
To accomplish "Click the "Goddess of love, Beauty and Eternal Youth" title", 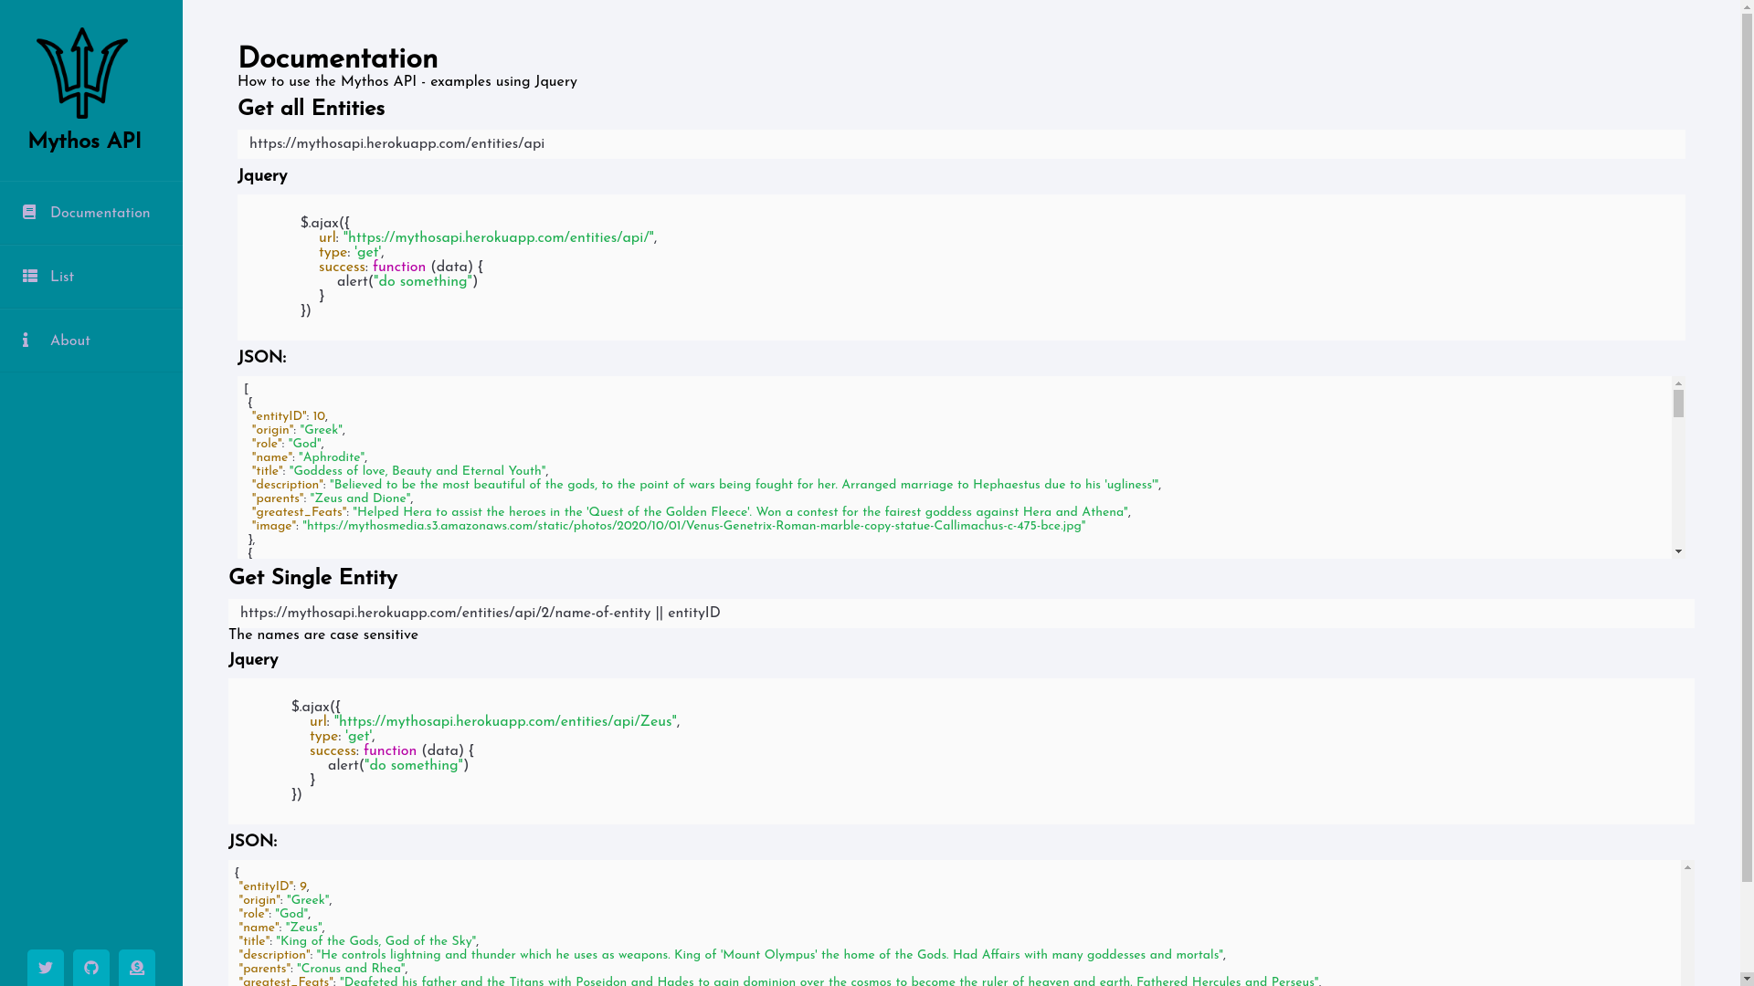I will 417,471.
